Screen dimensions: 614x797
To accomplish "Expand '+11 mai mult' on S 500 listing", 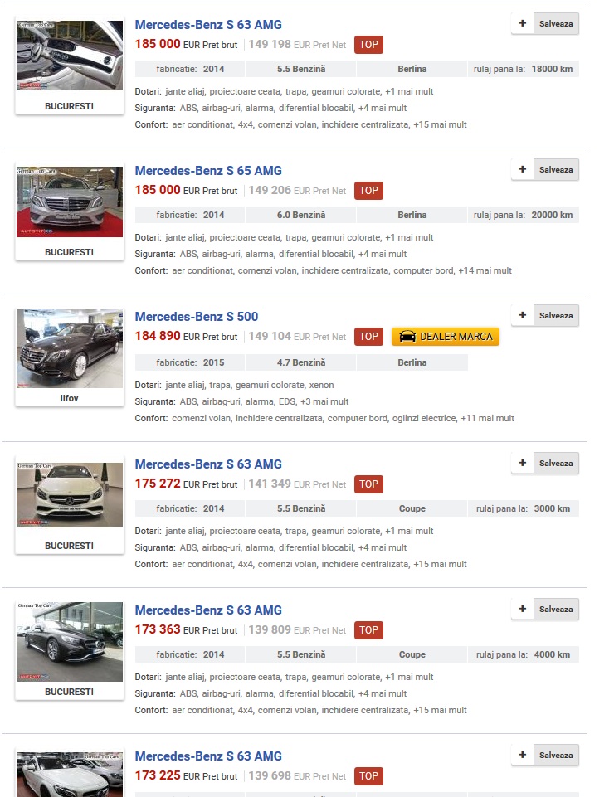I will [487, 418].
